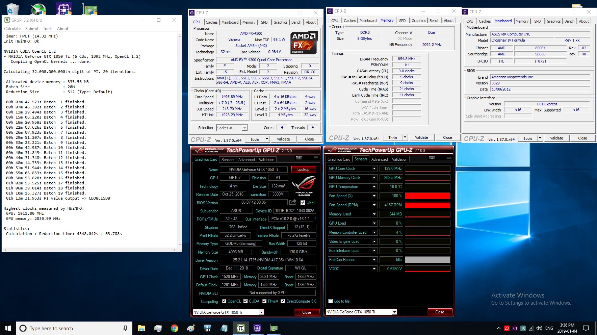Viewport: 597px width, 335px height.
Task: Open the Submit menu in GPUPI
Action: point(32,29)
